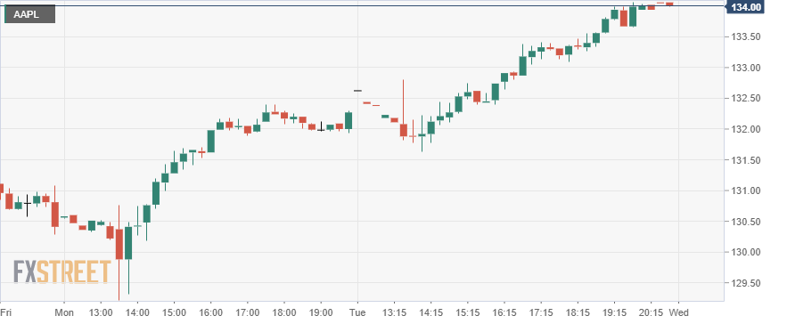Click the Wed date label on time axis
This screenshot has width=787, height=324.
680,313
